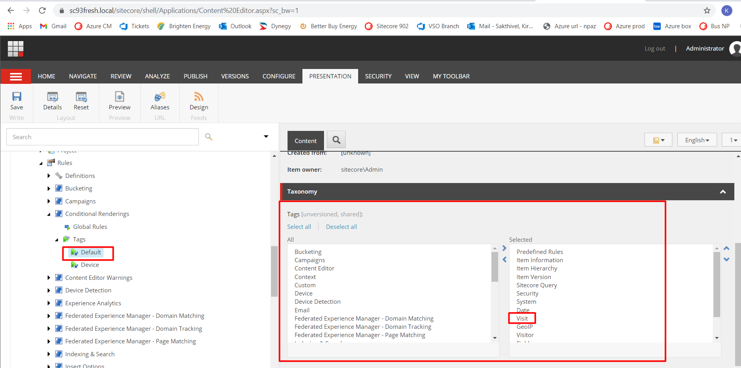Screen dimensions: 741x368
Task: Select Sitecore Query in Selected list
Action: point(537,285)
